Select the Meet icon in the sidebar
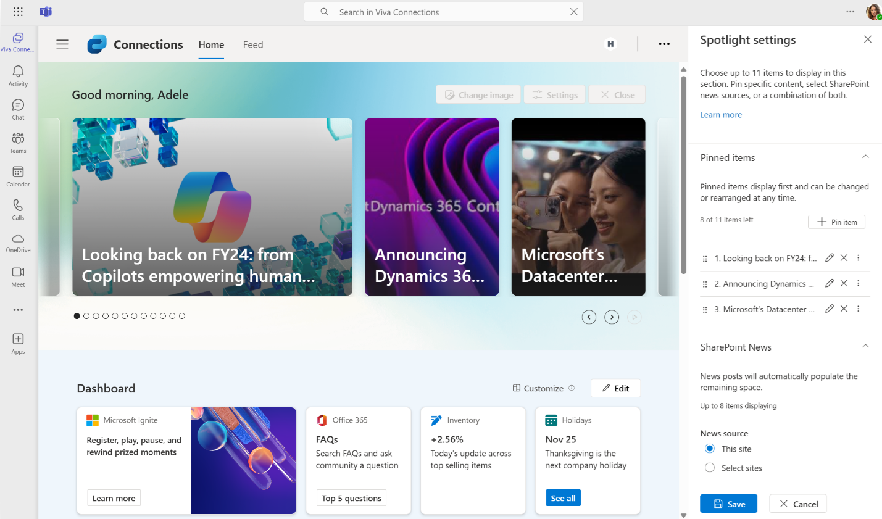Viewport: 882px width, 519px height. click(x=17, y=276)
